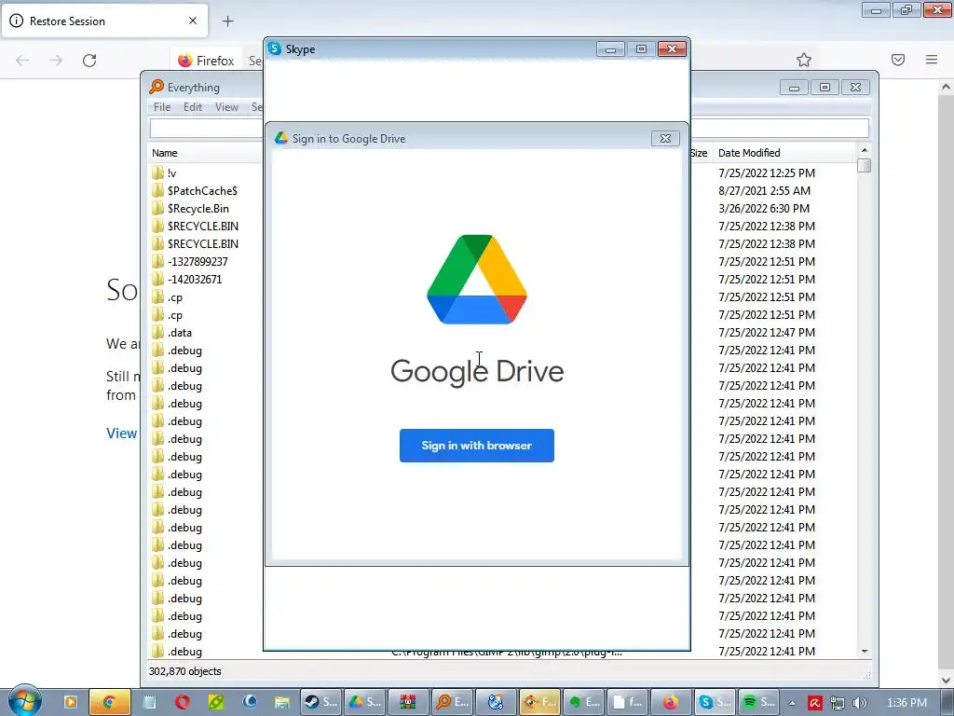Close the Sign in to Google Drive dialog
This screenshot has width=954, height=716.
[x=665, y=139]
